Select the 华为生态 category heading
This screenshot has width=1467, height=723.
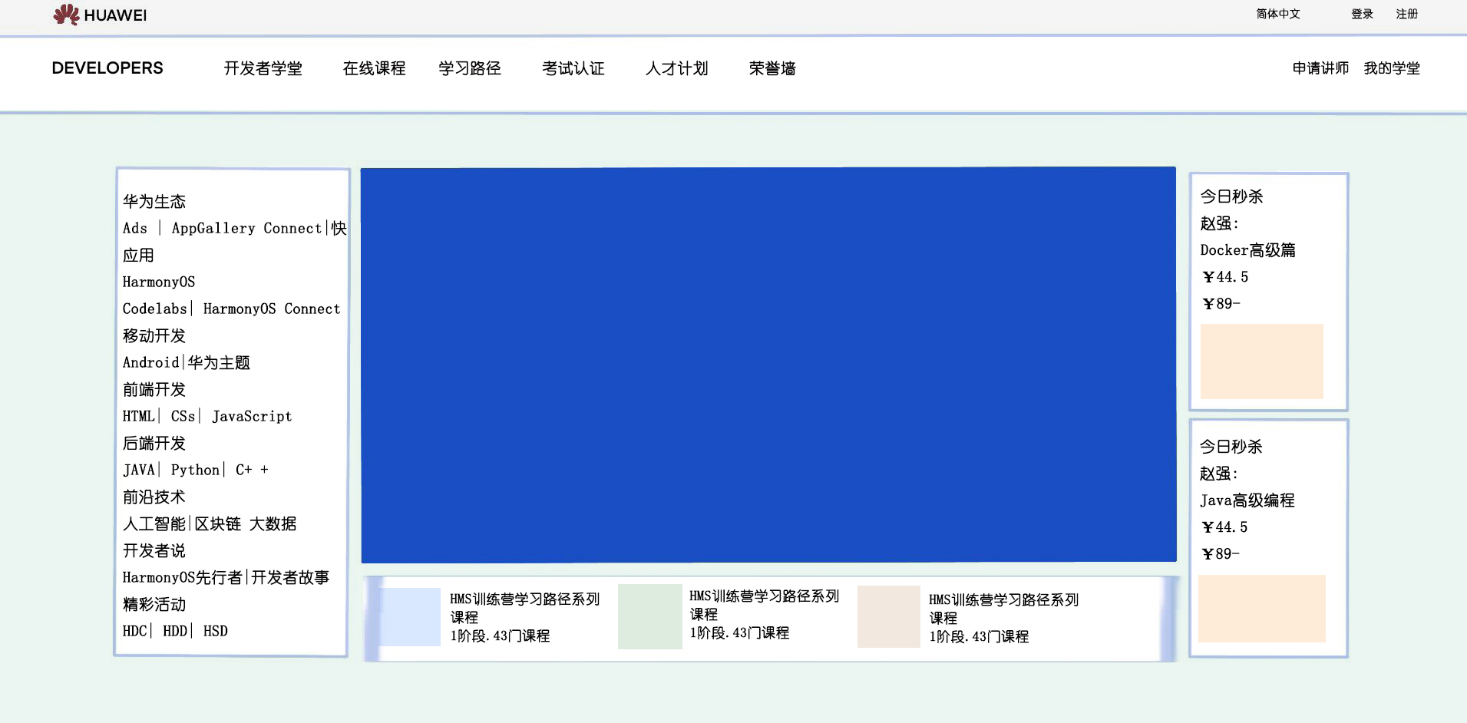pos(154,202)
